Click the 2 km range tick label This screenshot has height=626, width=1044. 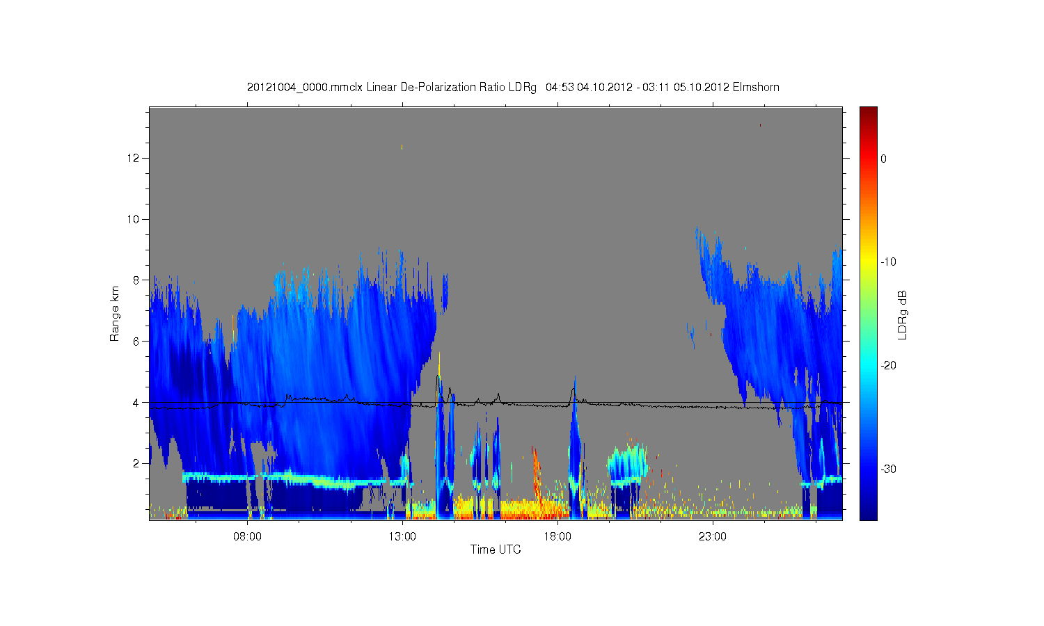pyautogui.click(x=136, y=463)
